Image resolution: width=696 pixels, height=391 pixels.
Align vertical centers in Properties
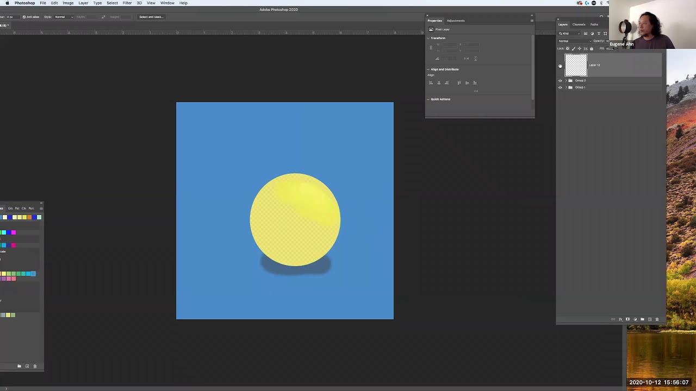click(x=467, y=83)
